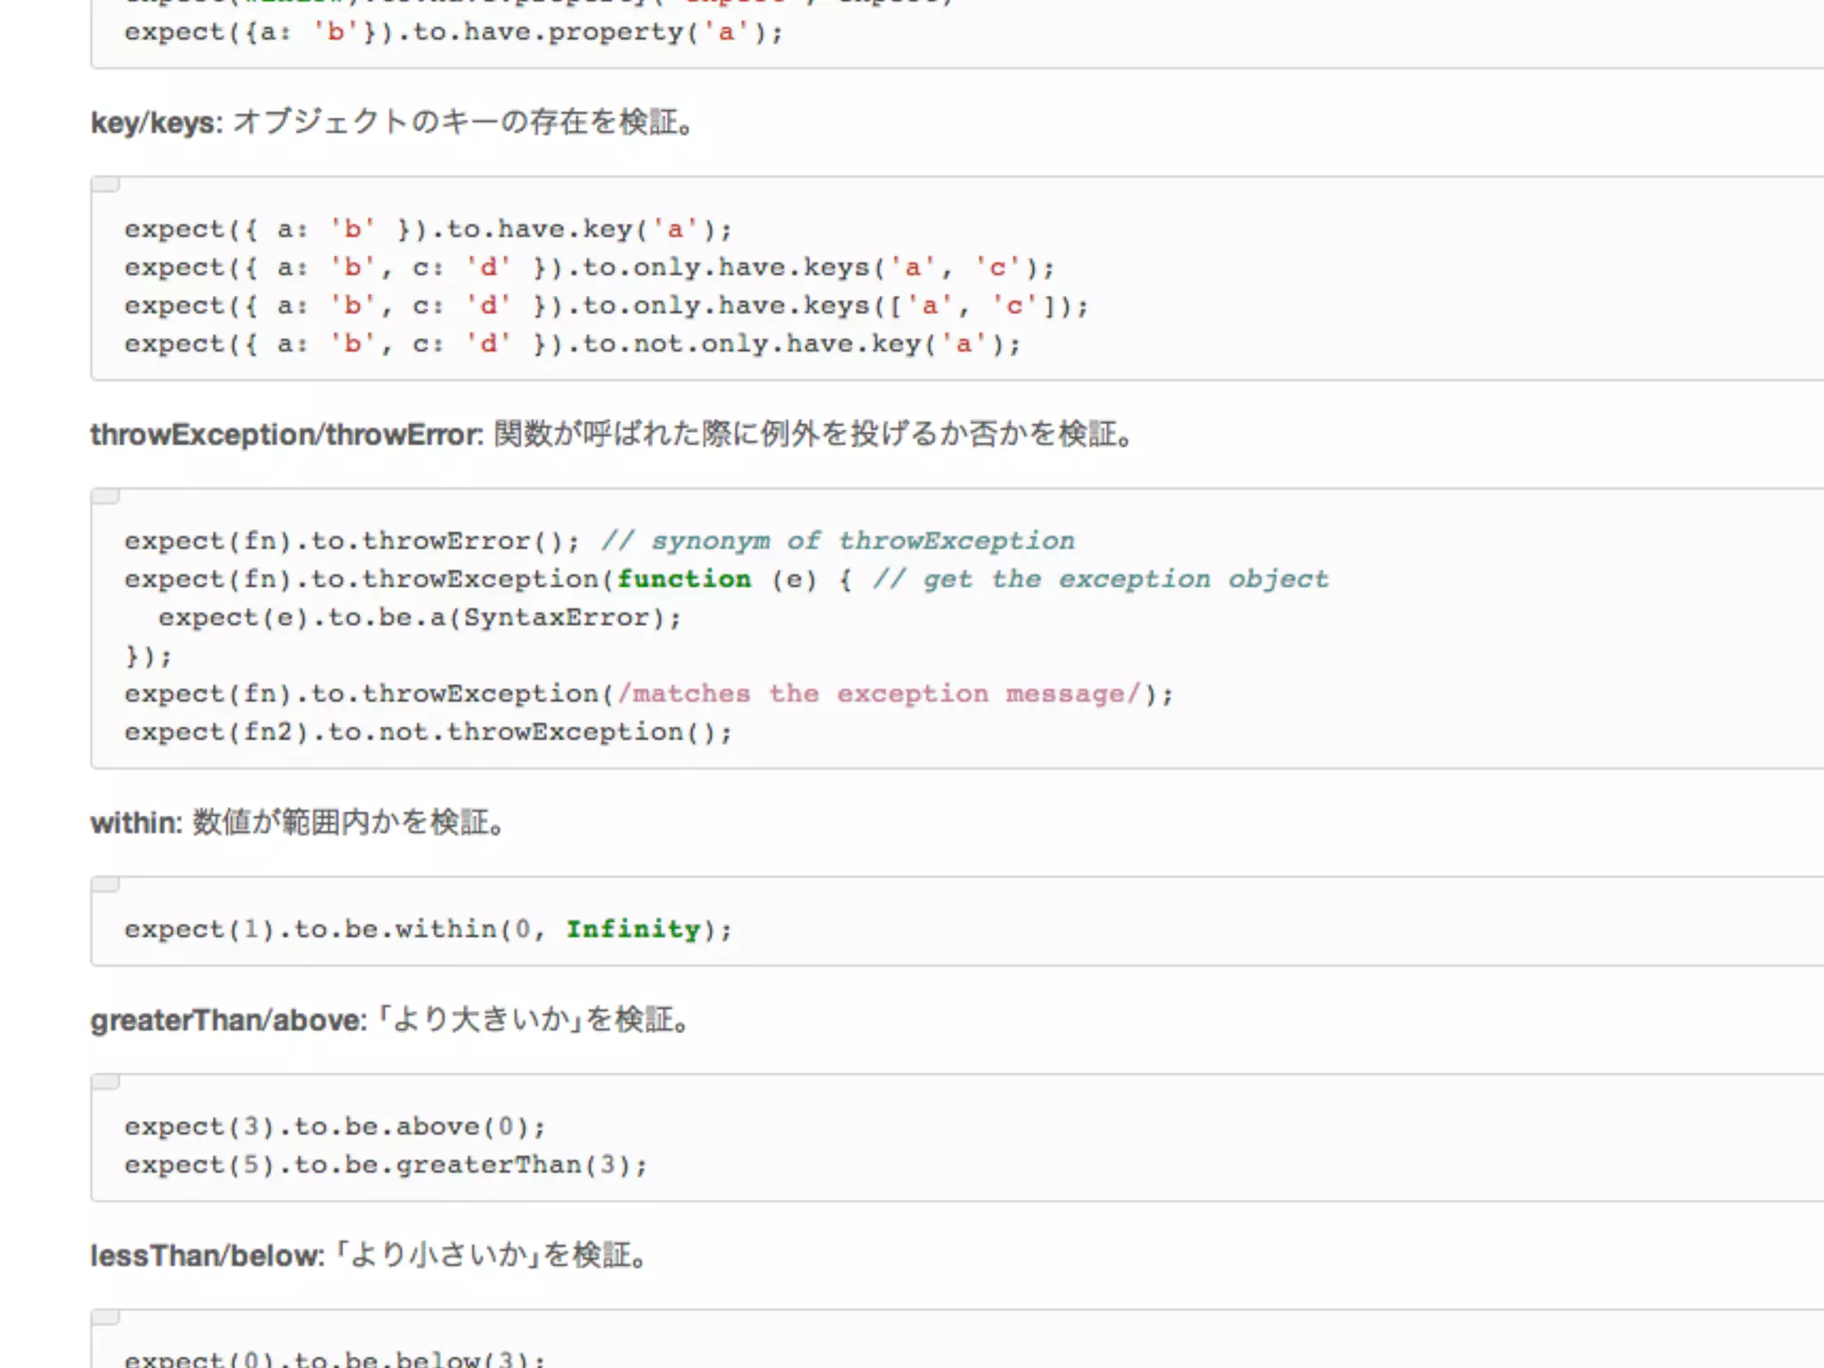Click the 'get the exception object' comment
This screenshot has width=1824, height=1368.
coord(1101,580)
